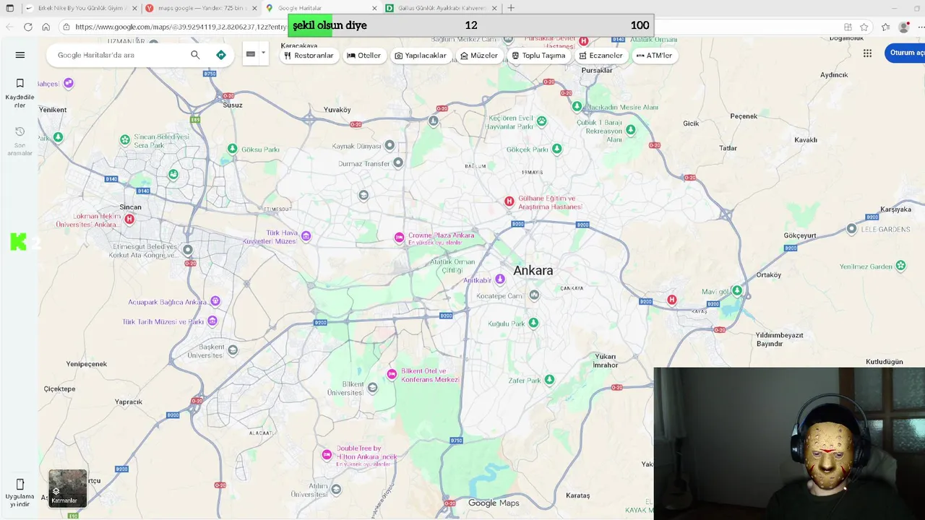Switch to the Gallus Günlük Ayakkabı tab
Viewport: 925px width, 520px height.
[x=441, y=8]
